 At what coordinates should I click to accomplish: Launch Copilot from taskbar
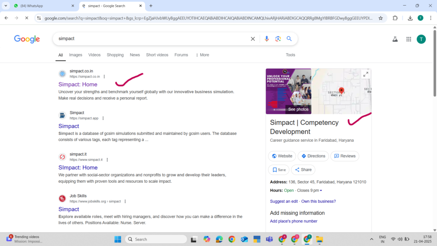pyautogui.click(x=207, y=239)
